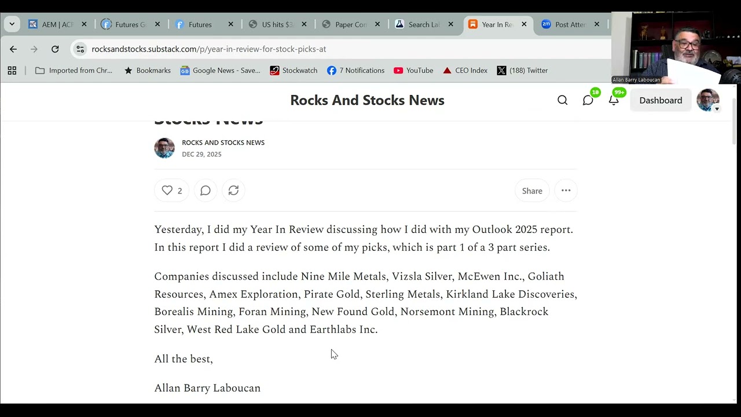Open chat messages icon with badge 18
Image resolution: width=741 pixels, height=417 pixels.
click(588, 100)
